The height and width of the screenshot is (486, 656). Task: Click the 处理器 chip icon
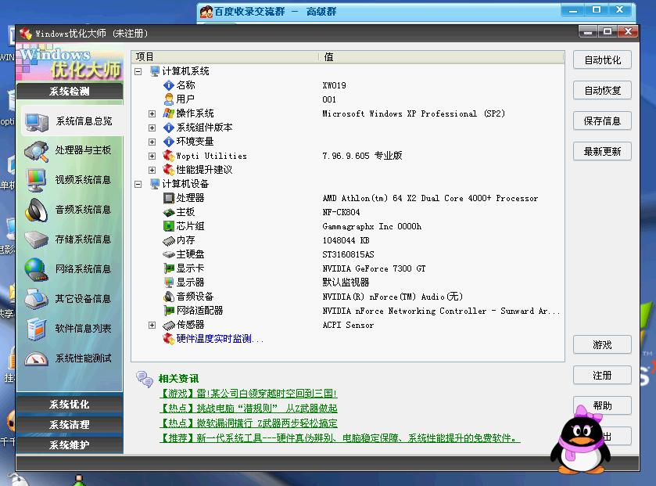pyautogui.click(x=169, y=198)
